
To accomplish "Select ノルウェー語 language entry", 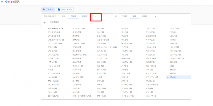I will click(x=127, y=62).
